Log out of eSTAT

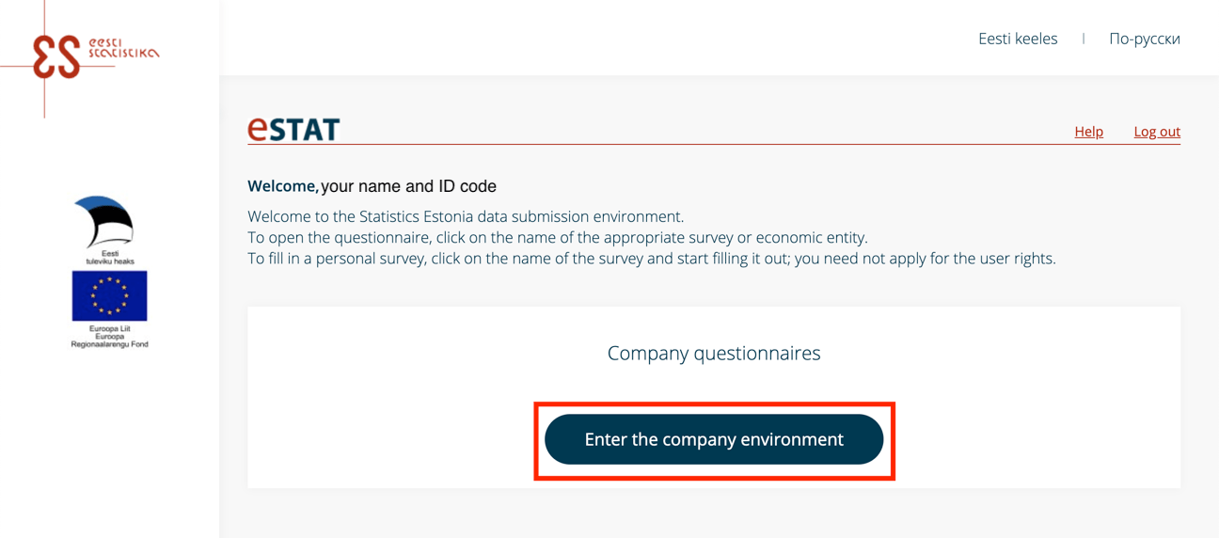pyautogui.click(x=1156, y=132)
